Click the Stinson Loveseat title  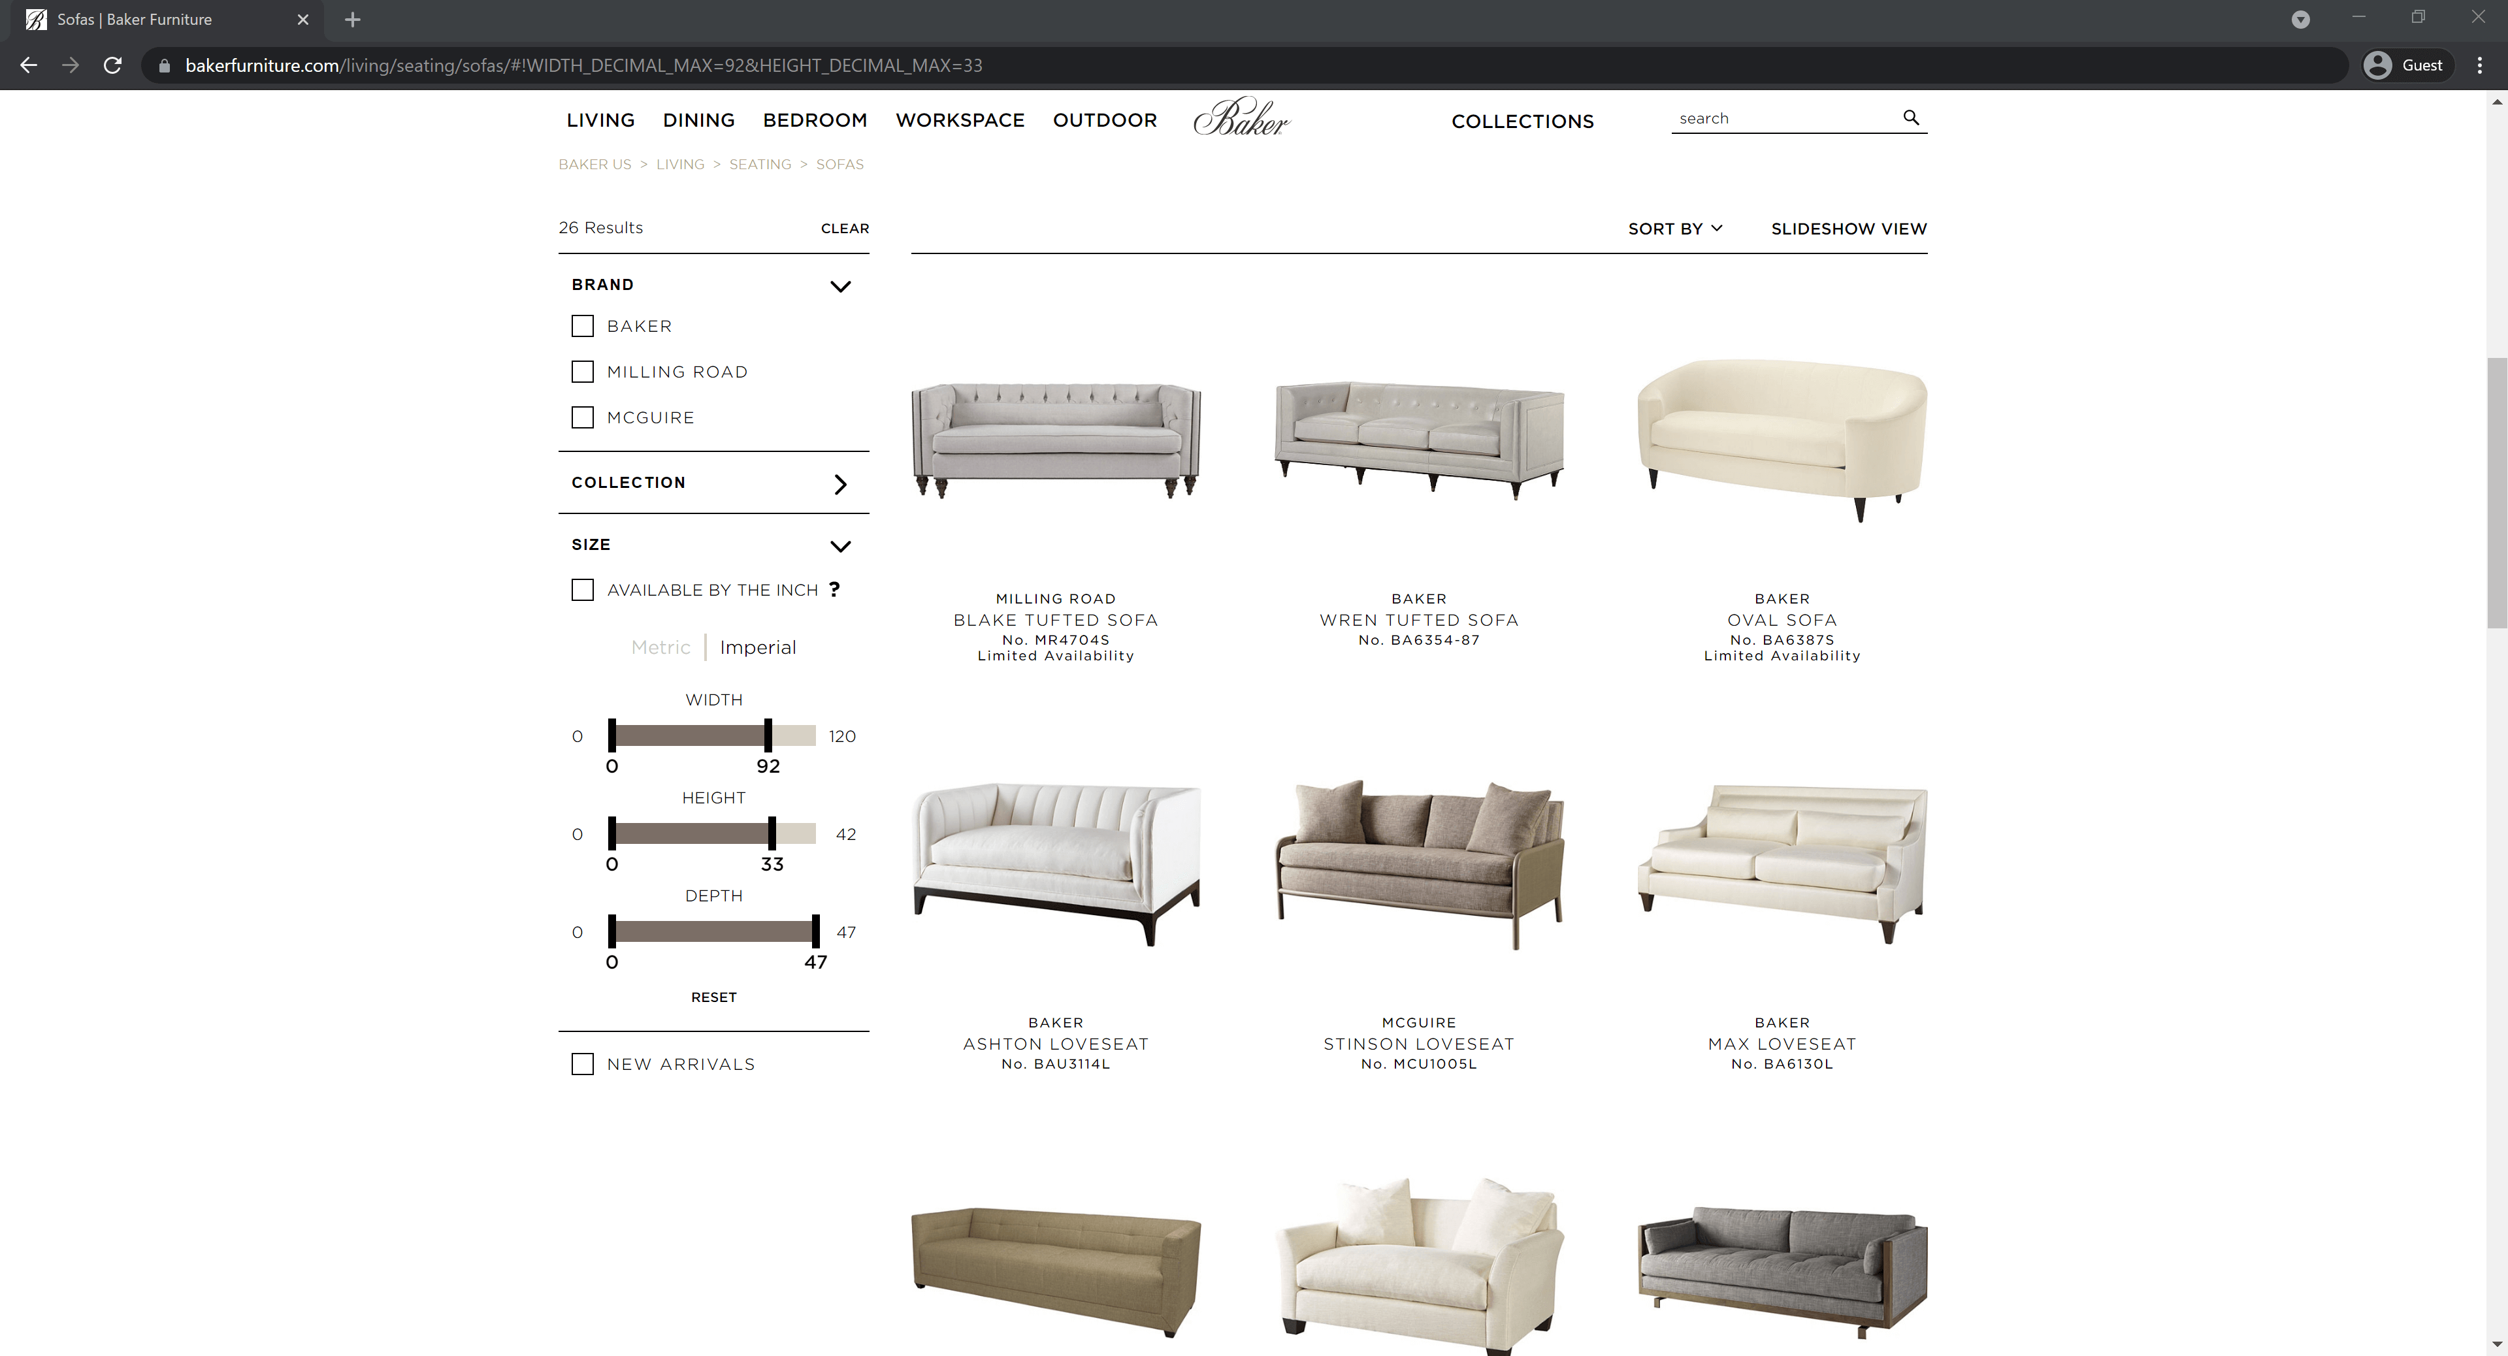tap(1420, 1044)
